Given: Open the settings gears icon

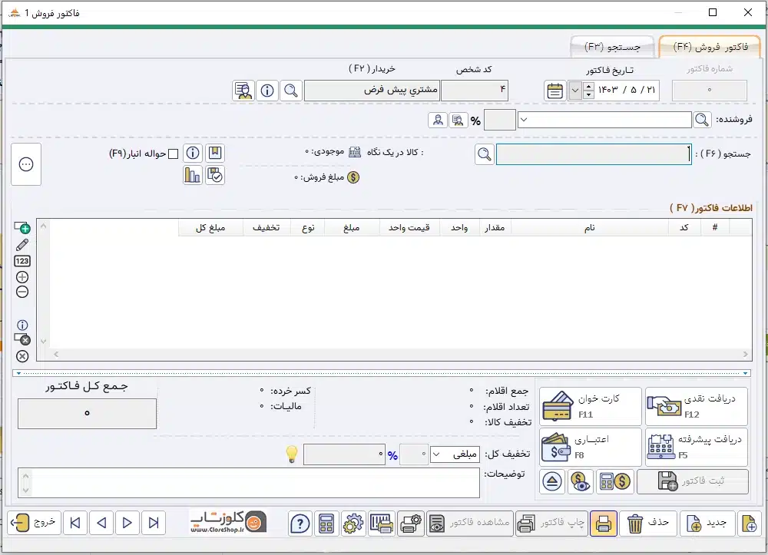Looking at the screenshot, I should [x=353, y=524].
